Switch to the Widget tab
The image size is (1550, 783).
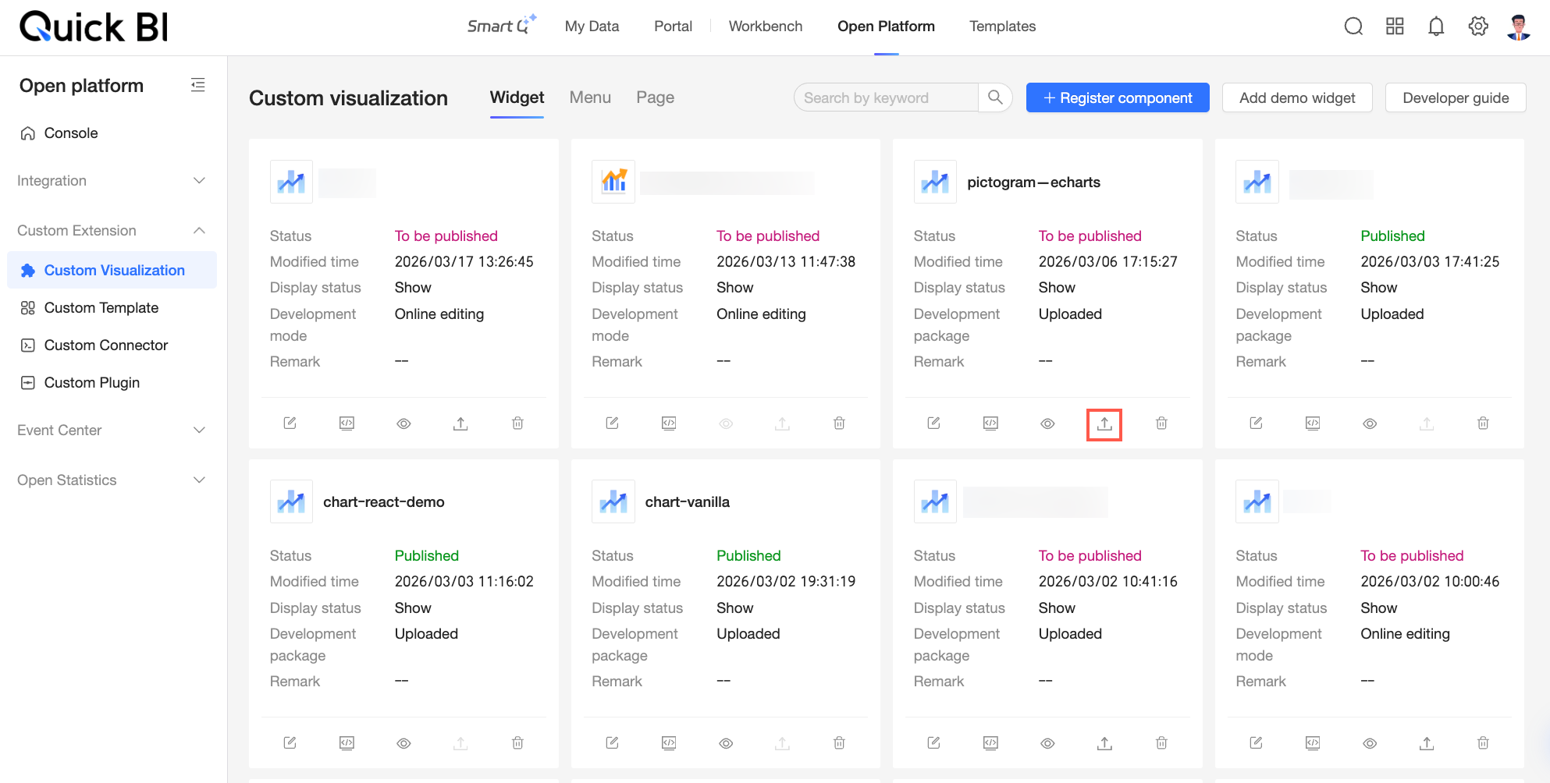(517, 97)
